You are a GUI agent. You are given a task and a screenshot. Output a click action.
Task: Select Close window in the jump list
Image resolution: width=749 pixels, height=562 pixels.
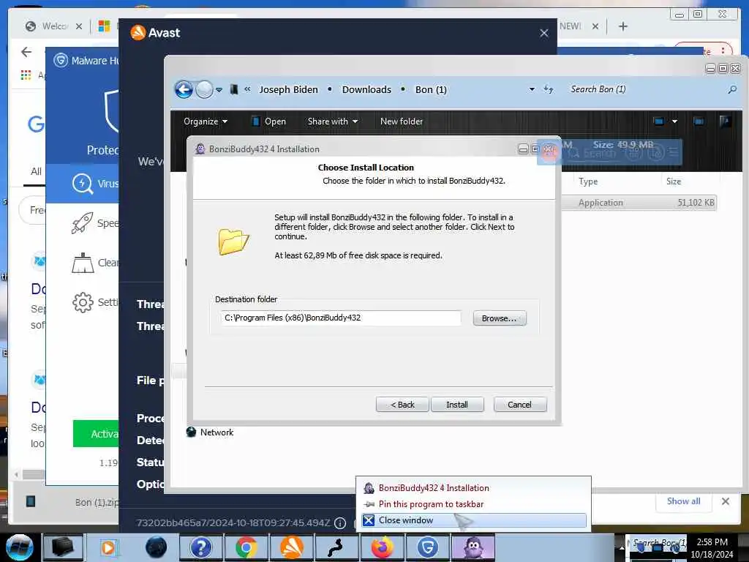[x=473, y=520]
